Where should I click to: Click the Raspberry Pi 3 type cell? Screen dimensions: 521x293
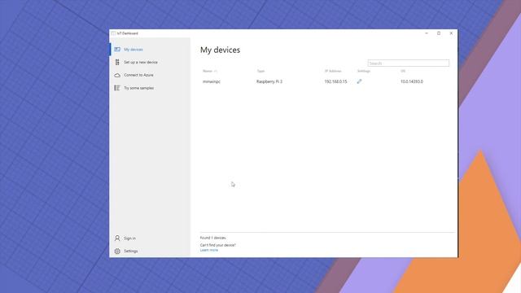click(x=269, y=81)
